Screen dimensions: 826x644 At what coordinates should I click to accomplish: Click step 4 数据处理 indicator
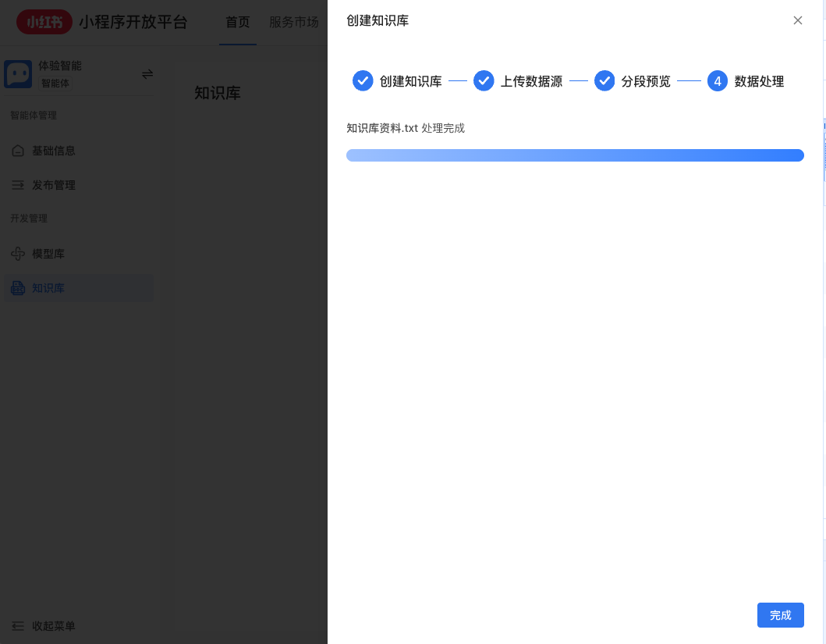[718, 80]
